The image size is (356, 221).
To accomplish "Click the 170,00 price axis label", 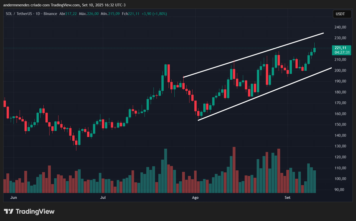I will (340, 103).
